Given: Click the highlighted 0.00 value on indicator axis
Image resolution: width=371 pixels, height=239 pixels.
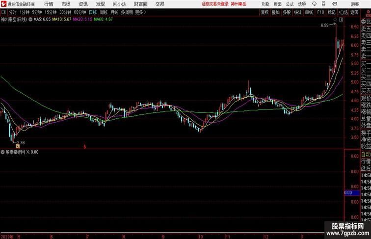Looking at the screenshot, I should 352,193.
